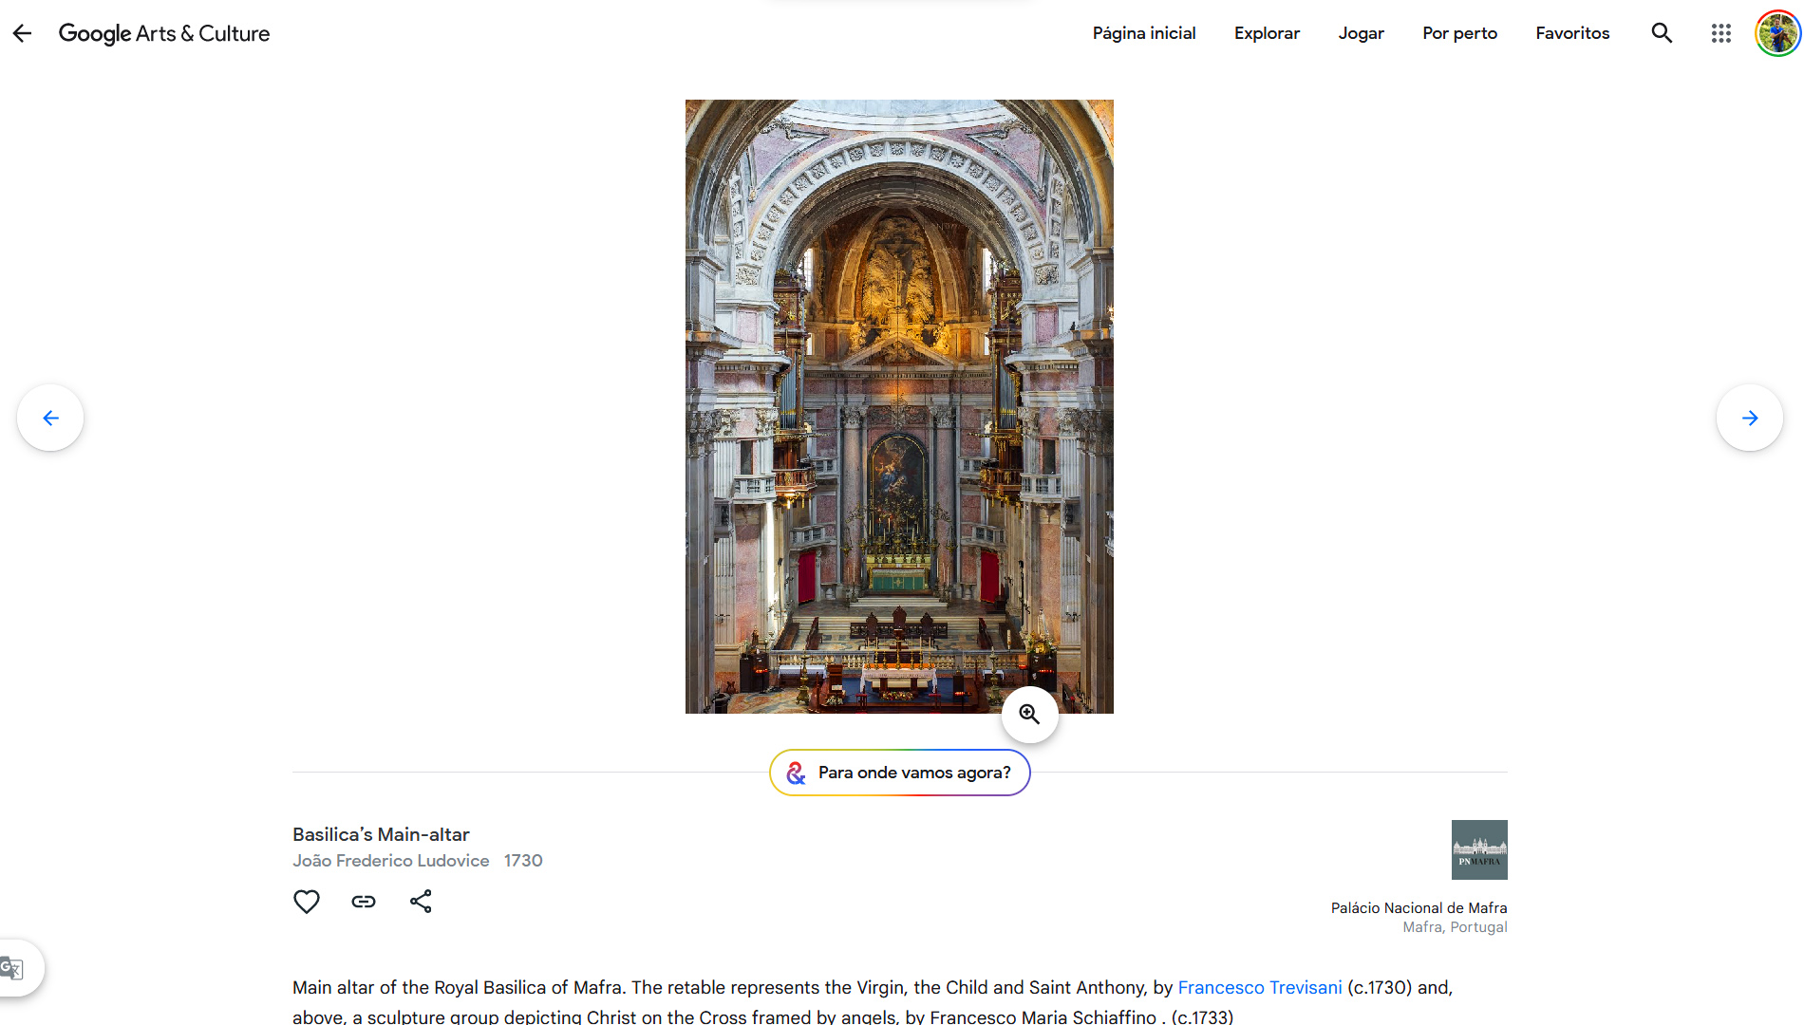Share this artwork
The height and width of the screenshot is (1025, 1804).
(x=421, y=902)
